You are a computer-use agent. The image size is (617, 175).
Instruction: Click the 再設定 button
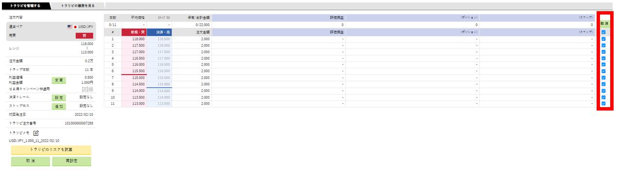tap(71, 161)
